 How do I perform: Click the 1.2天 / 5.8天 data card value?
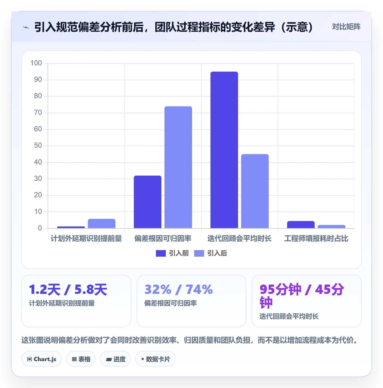(x=68, y=289)
